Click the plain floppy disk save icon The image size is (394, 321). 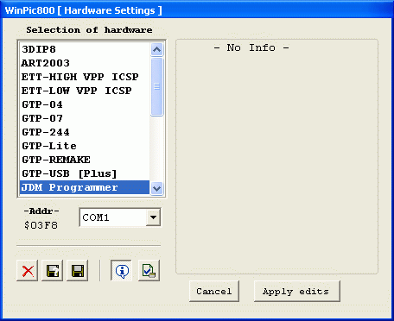point(78,270)
